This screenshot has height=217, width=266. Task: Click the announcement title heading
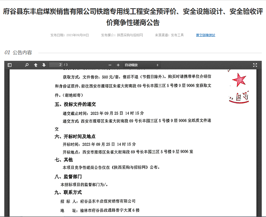(133, 17)
